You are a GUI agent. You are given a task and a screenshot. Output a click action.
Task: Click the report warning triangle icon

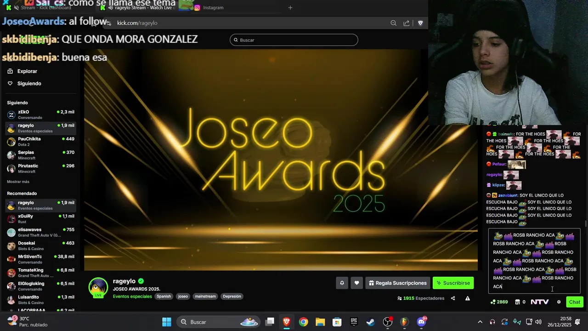click(468, 298)
